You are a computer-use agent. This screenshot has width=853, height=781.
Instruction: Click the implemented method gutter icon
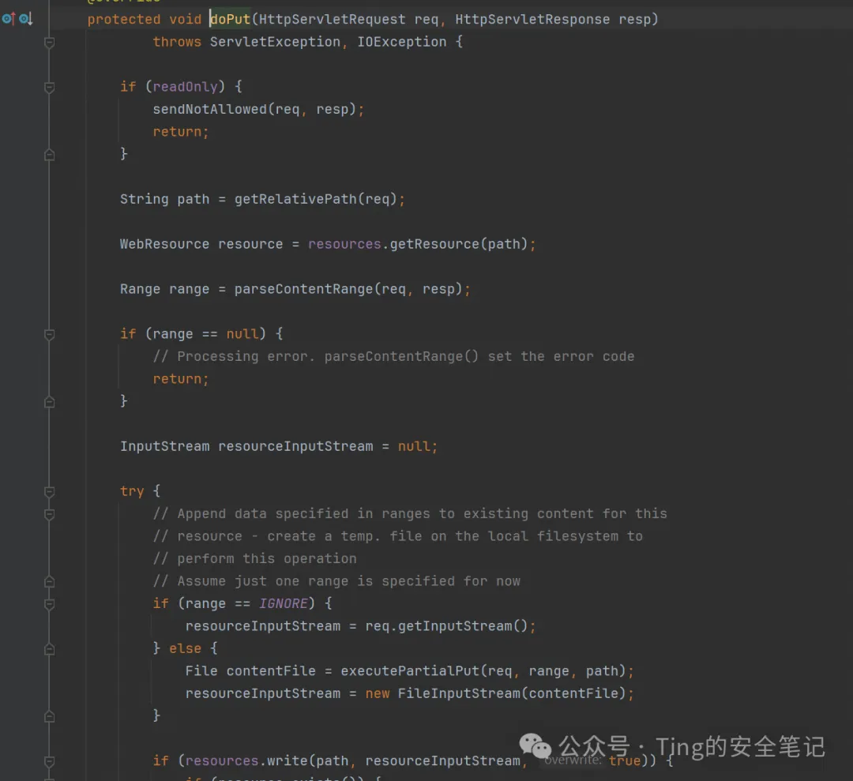pos(25,19)
